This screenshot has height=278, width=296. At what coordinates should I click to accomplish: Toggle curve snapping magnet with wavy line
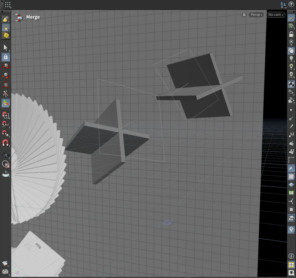coord(6,124)
